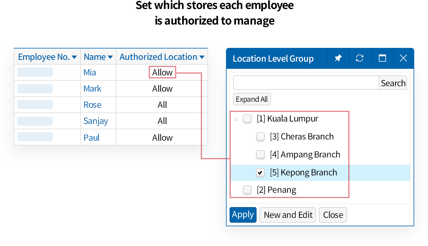The image size is (428, 246).
Task: Uncheck the Kepong Branch checkbox
Action: point(260,173)
